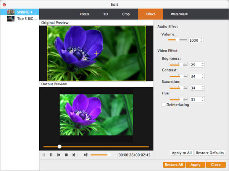The width and height of the screenshot is (229, 171).
Task: Enable the Deinterlacing checkbox
Action: 163,104
